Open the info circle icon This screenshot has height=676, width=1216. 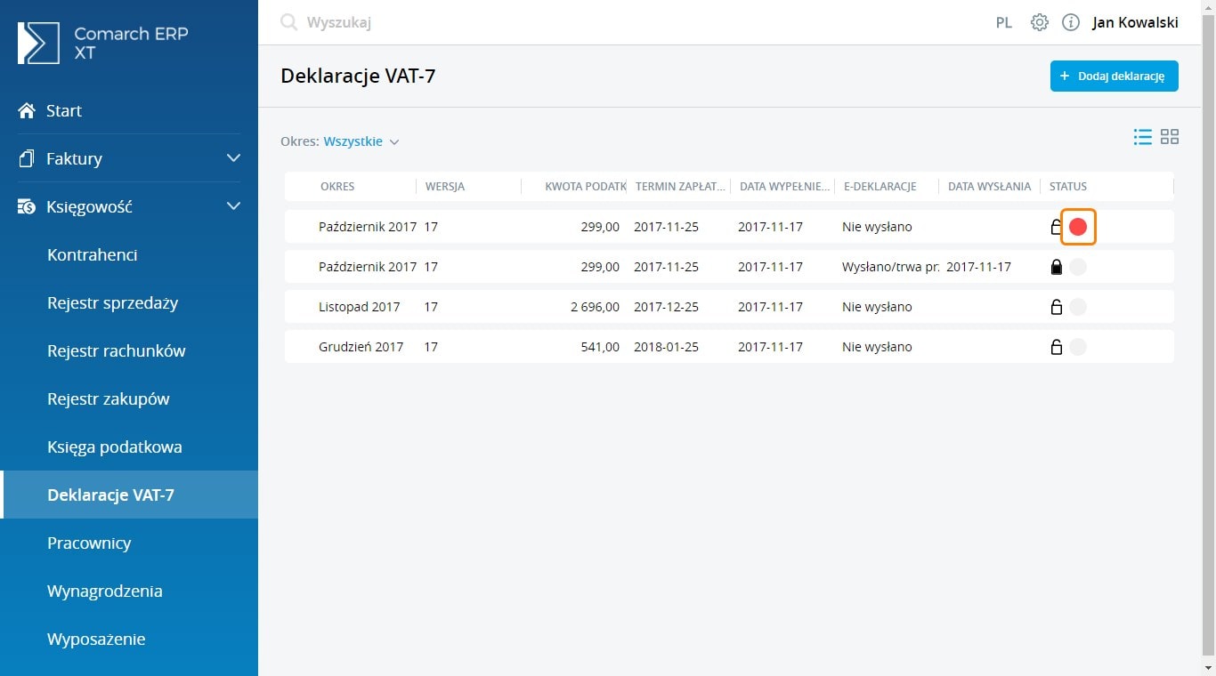pyautogui.click(x=1071, y=22)
